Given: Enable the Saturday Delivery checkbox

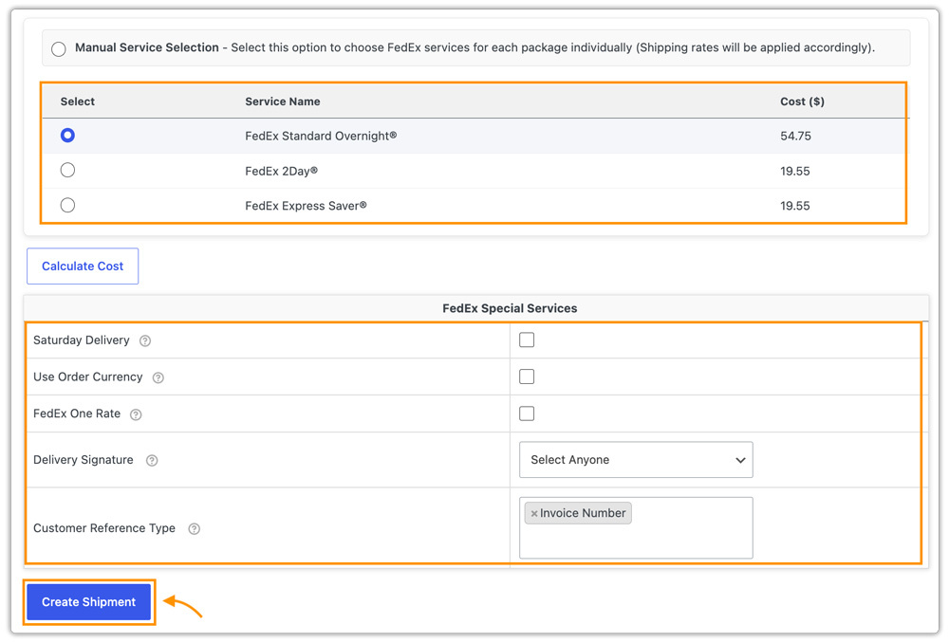Looking at the screenshot, I should (527, 340).
